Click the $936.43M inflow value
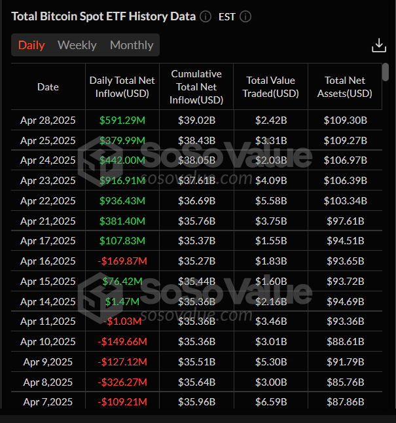The height and width of the screenshot is (423, 396). [123, 201]
